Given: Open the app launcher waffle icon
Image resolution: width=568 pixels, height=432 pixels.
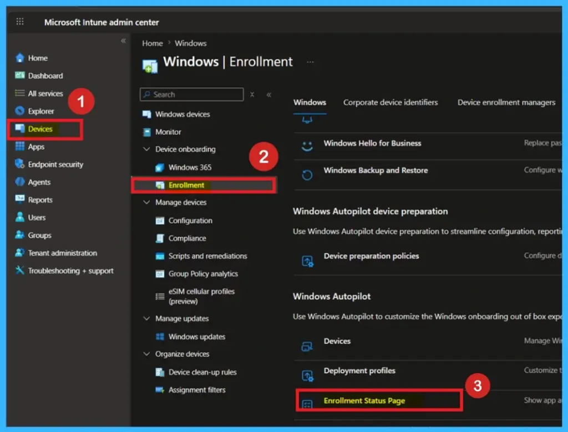Looking at the screenshot, I should [20, 22].
